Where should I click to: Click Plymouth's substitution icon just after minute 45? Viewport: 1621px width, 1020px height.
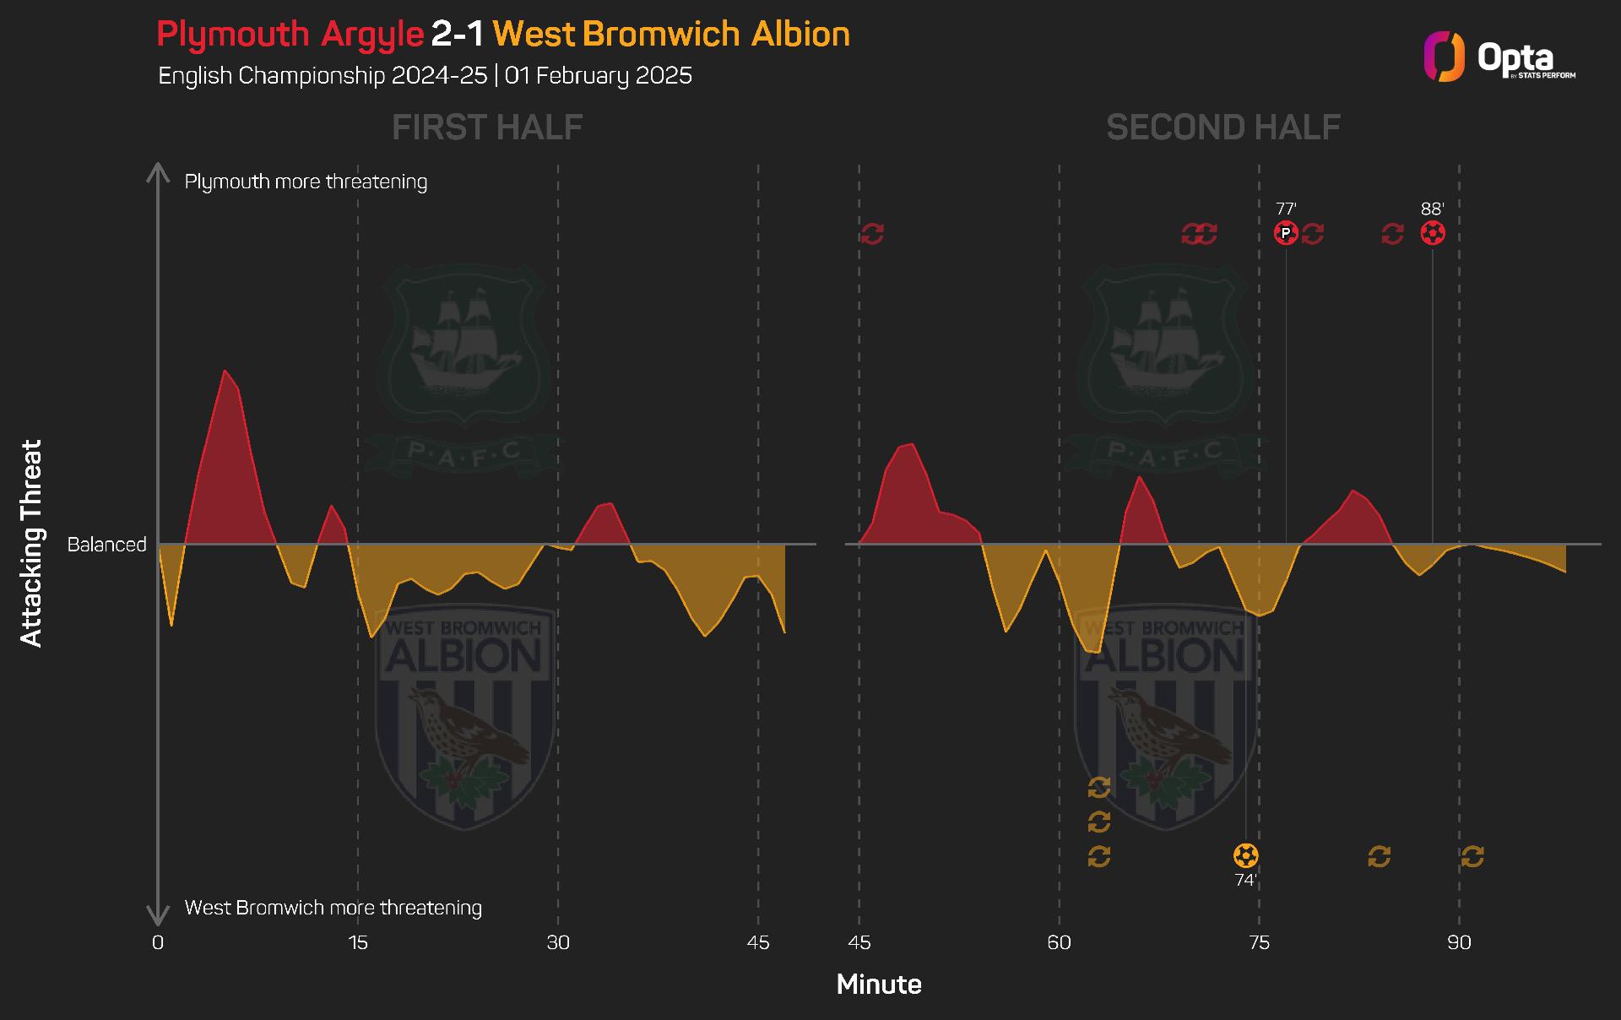872,234
